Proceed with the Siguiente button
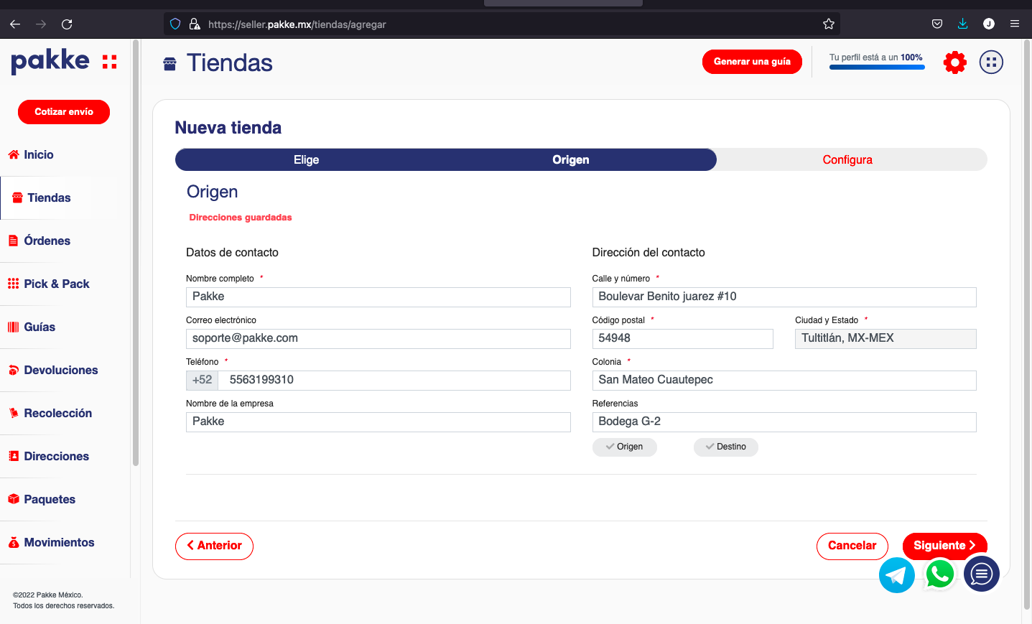This screenshot has width=1032, height=624. (x=944, y=546)
